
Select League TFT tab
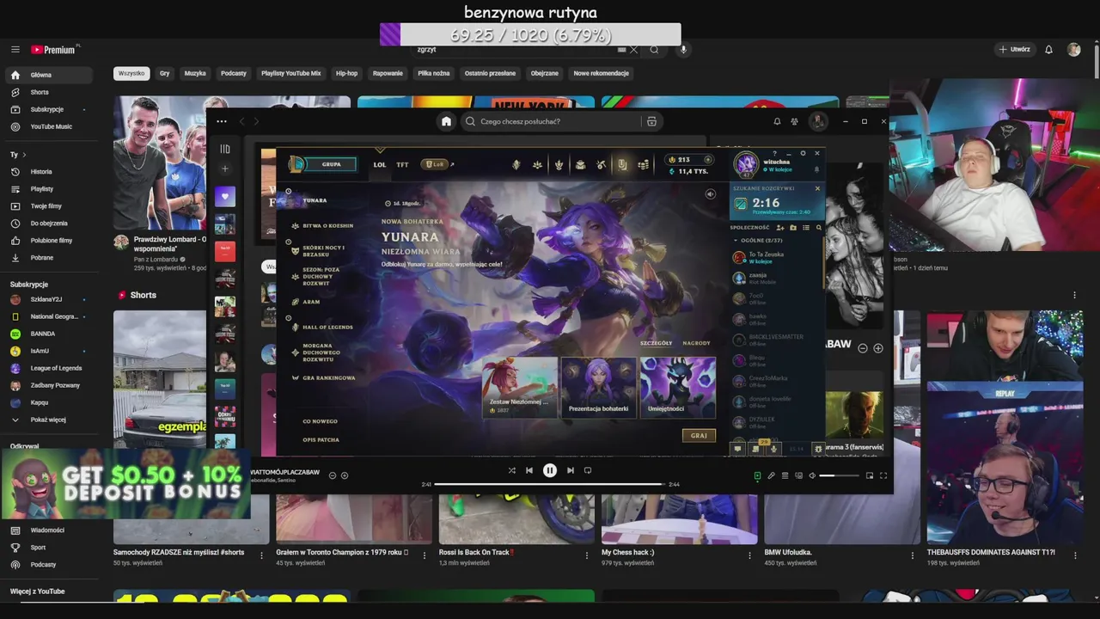402,164
